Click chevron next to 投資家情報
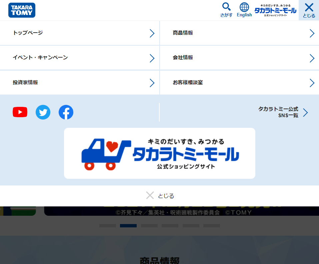This screenshot has height=264, width=319. coord(152,83)
